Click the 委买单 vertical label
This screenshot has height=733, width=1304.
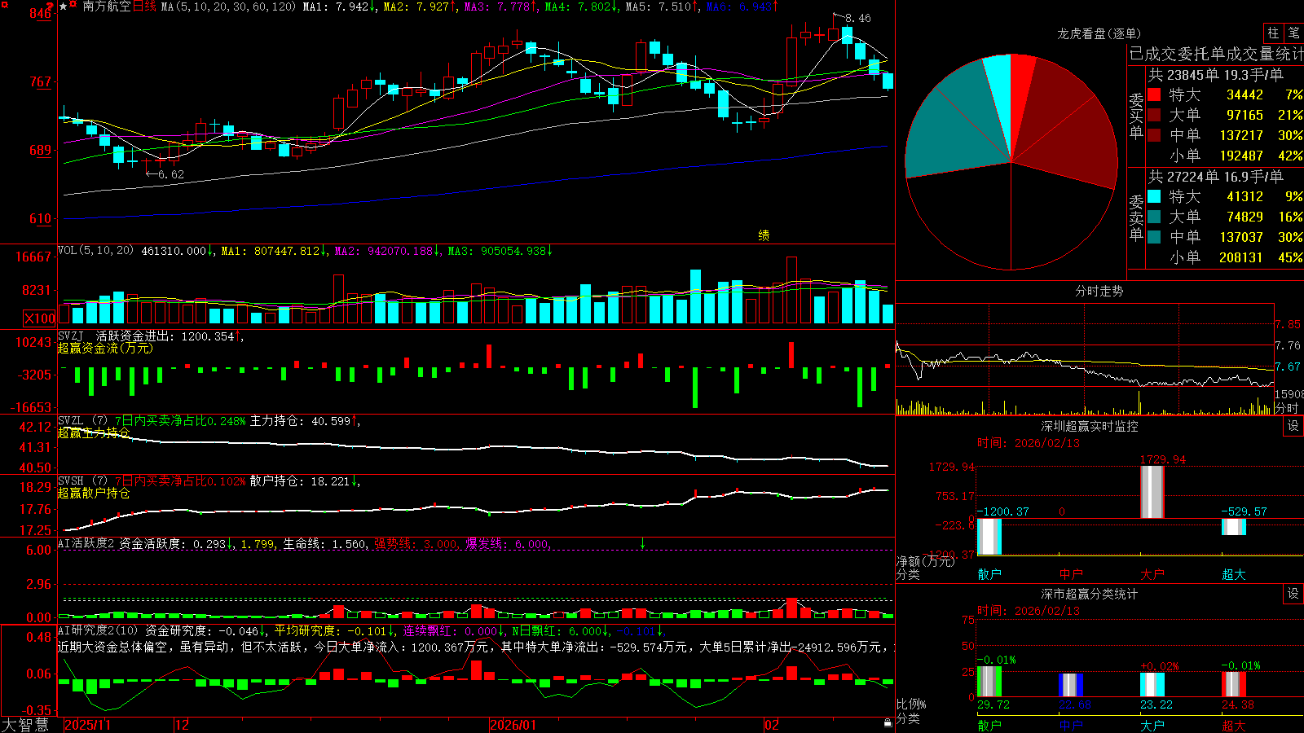(1136, 116)
